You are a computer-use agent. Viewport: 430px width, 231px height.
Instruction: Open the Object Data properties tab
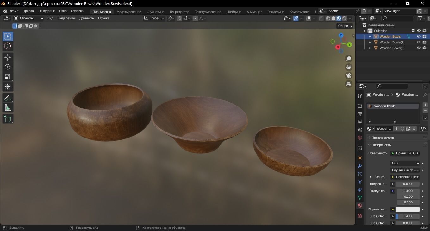(360, 198)
